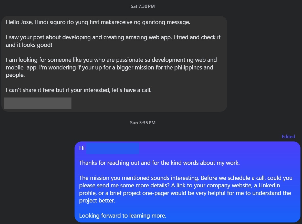The width and height of the screenshot is (302, 224).
Task: Click the "Hi" greeting in the blue bubble
Action: click(82, 148)
